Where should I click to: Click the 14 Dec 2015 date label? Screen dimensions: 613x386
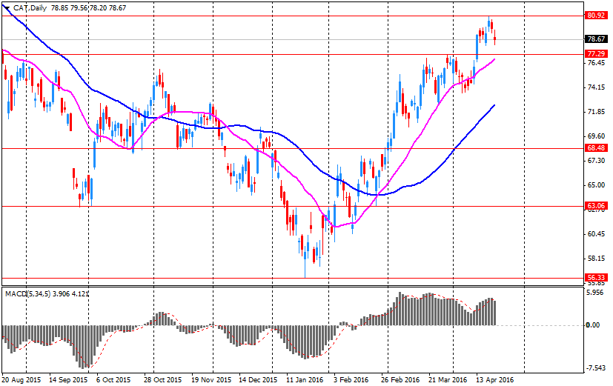(258, 380)
